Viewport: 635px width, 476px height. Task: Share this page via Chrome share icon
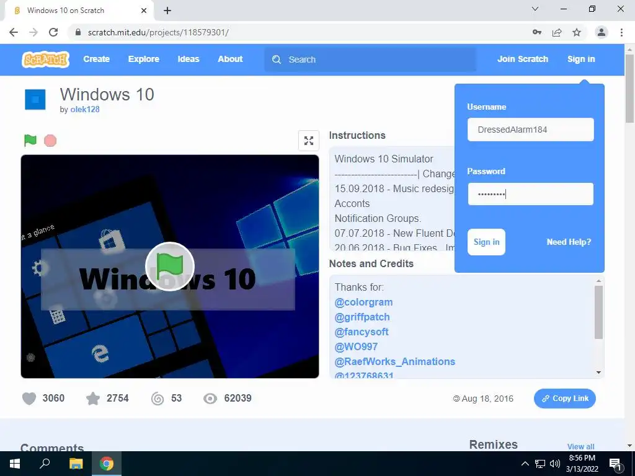click(557, 32)
